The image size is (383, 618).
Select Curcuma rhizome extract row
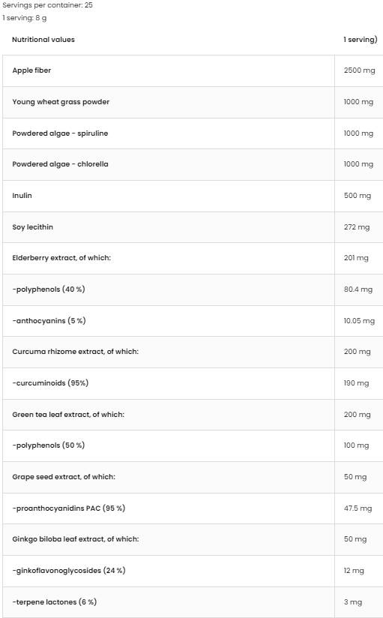pyautogui.click(x=193, y=352)
